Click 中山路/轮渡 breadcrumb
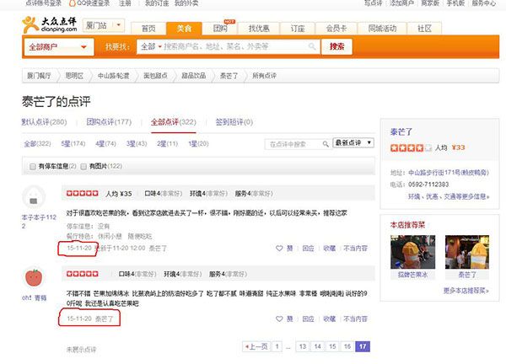The image size is (506, 364). tap(113, 76)
